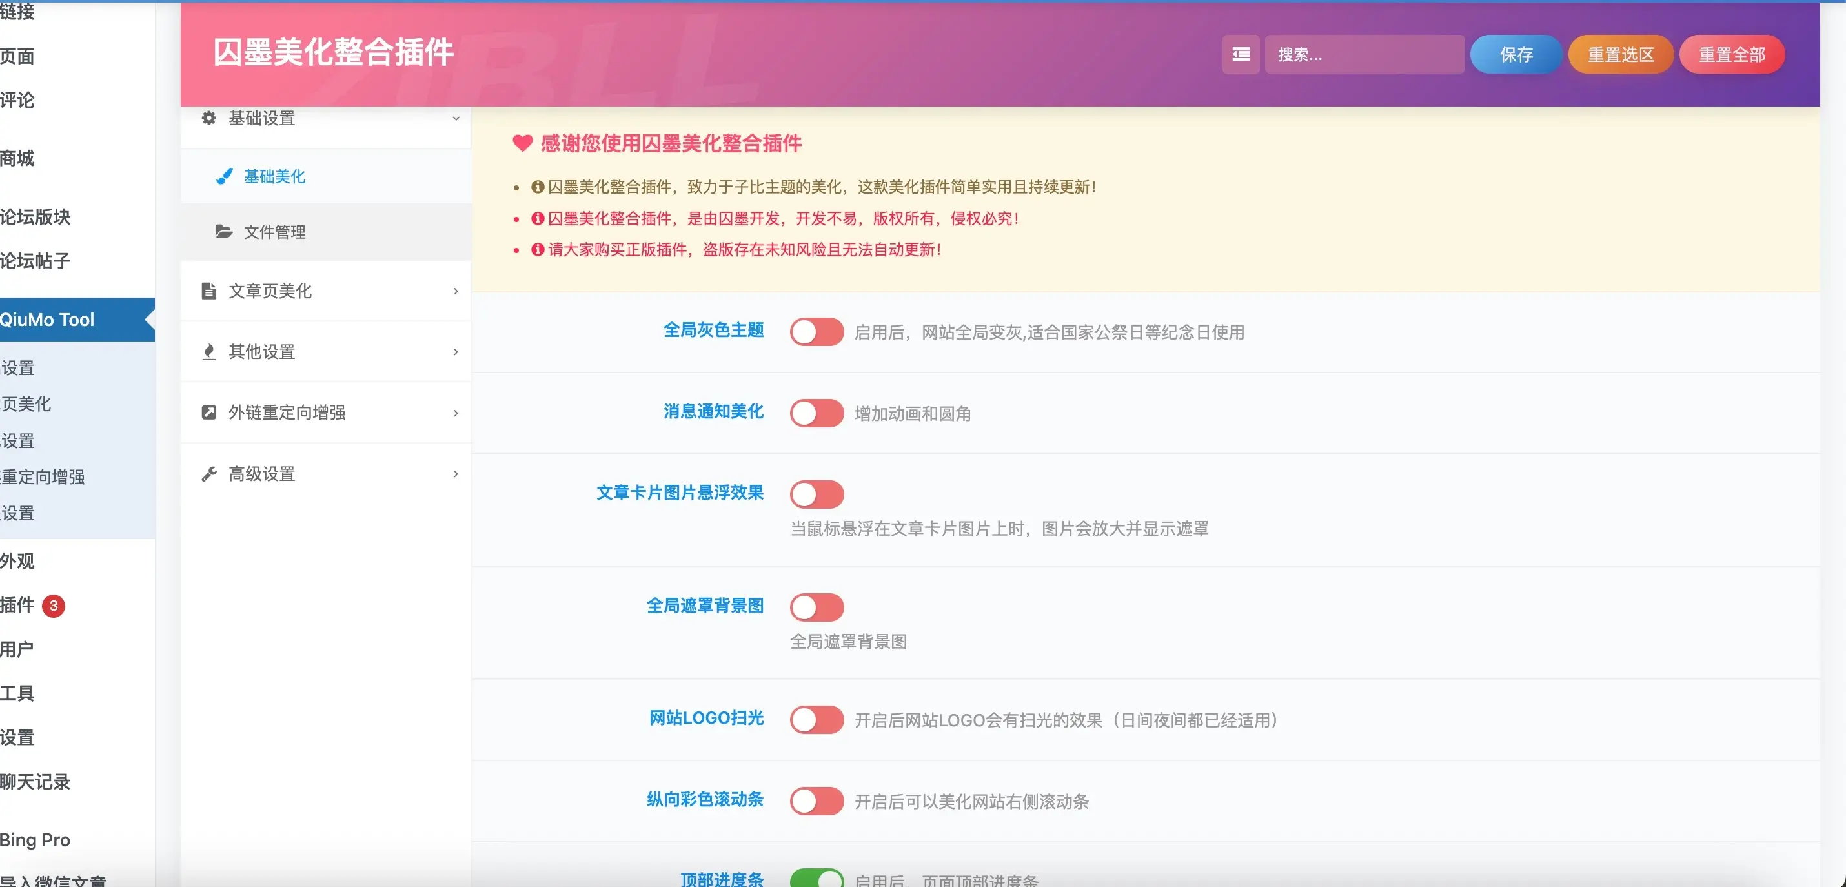
Task: Click the 保存 button
Action: click(1515, 54)
